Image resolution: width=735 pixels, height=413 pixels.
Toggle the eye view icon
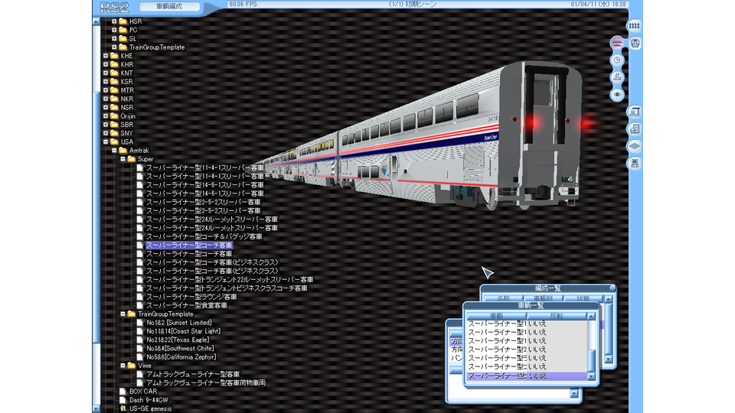[x=617, y=95]
